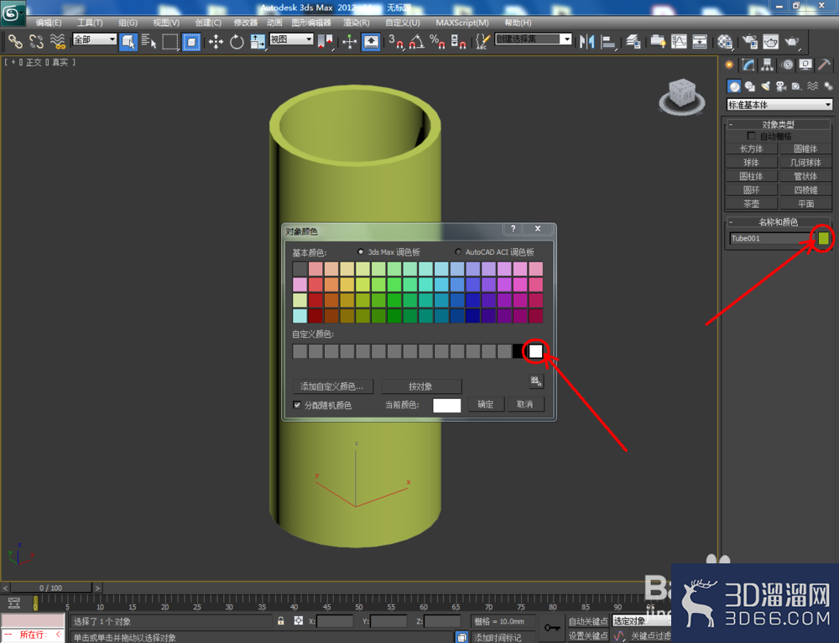The width and height of the screenshot is (839, 643).
Task: Toggle Spinner Snap button
Action: pyautogui.click(x=458, y=41)
